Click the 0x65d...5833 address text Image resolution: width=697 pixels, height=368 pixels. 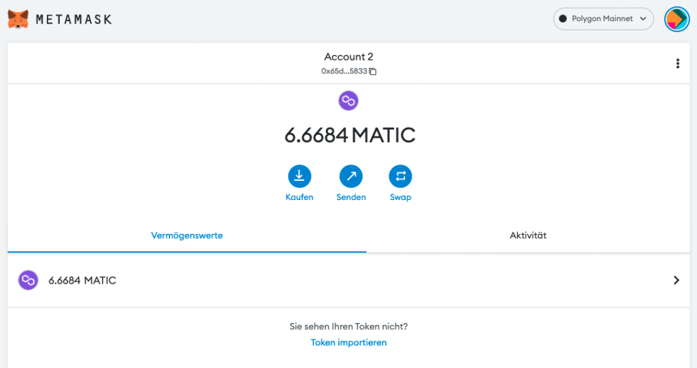(344, 71)
